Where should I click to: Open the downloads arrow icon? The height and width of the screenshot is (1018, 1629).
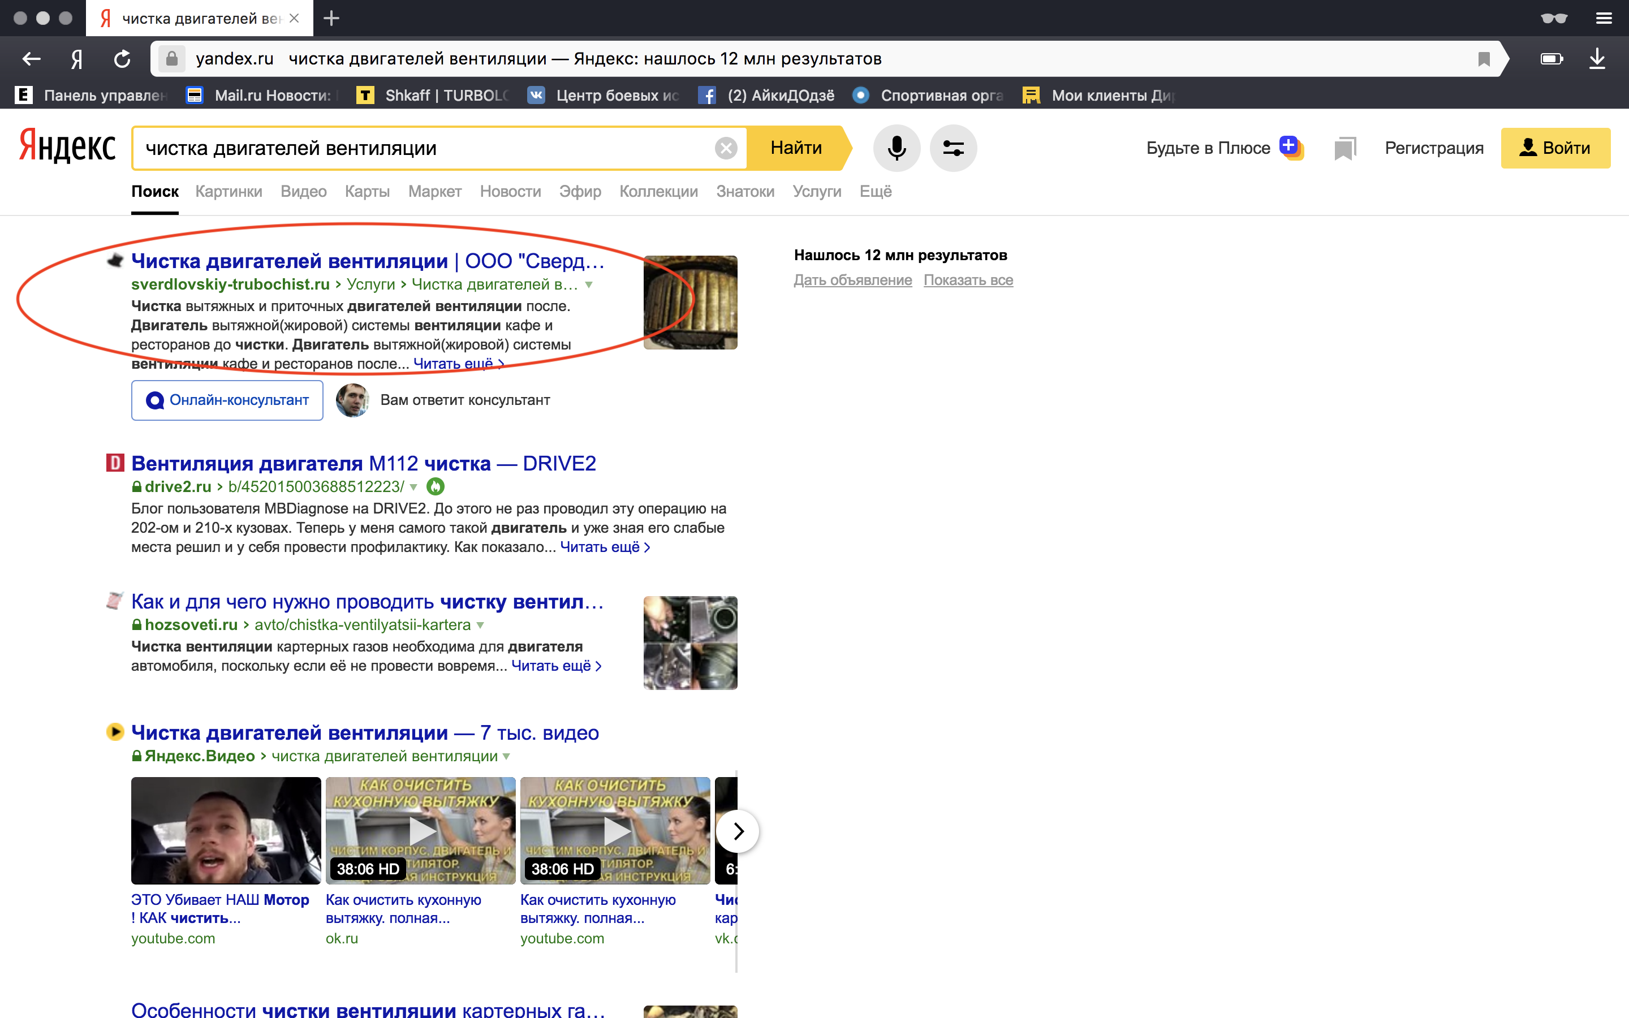point(1597,59)
